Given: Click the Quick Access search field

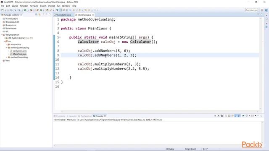Looking at the screenshot, I should (x=251, y=10).
